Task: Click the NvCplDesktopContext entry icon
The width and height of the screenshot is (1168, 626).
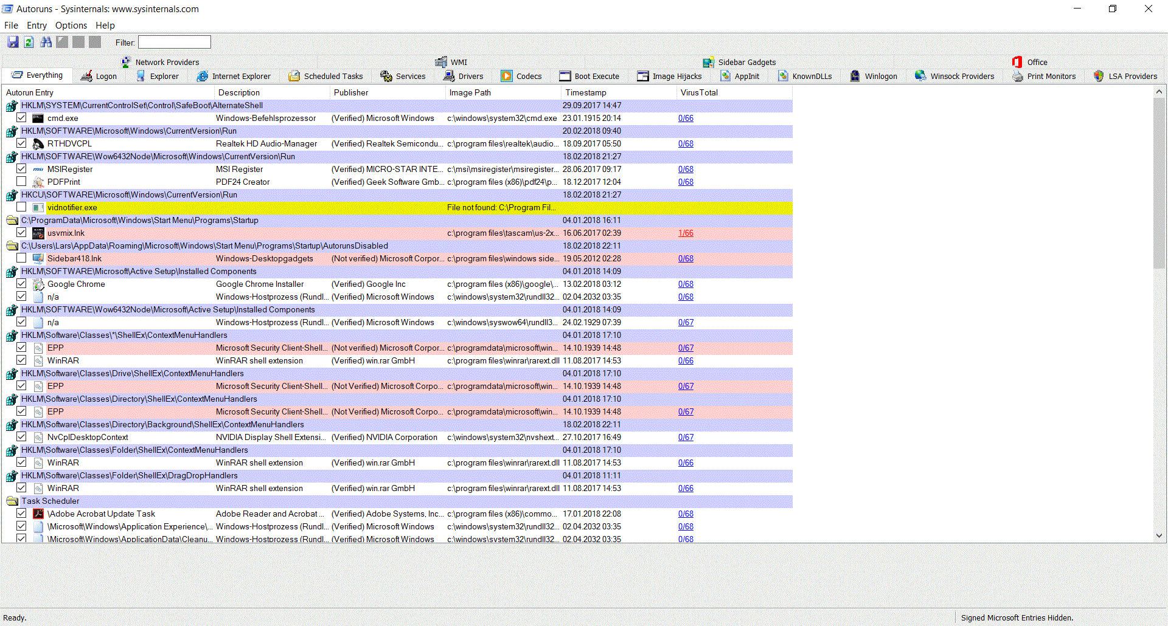Action: (x=38, y=437)
